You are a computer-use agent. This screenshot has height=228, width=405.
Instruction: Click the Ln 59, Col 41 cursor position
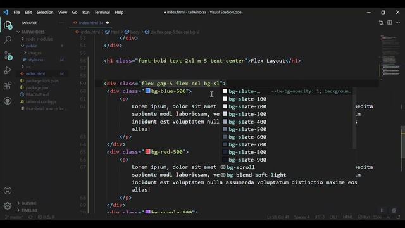(278, 217)
